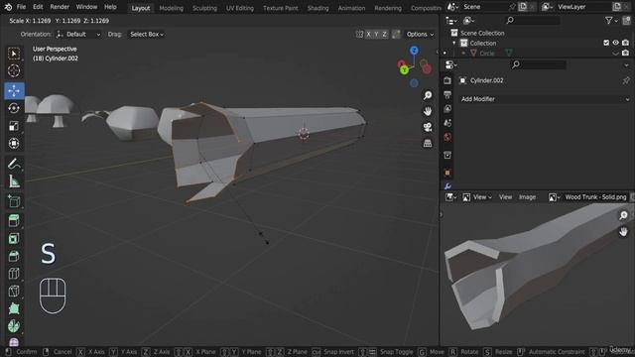Select the Knife tool

click(x=14, y=291)
